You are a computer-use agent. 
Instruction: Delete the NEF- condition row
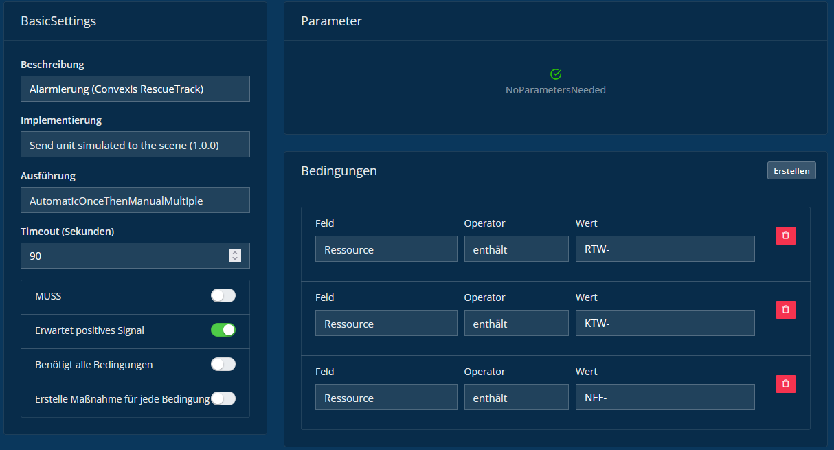click(x=785, y=384)
